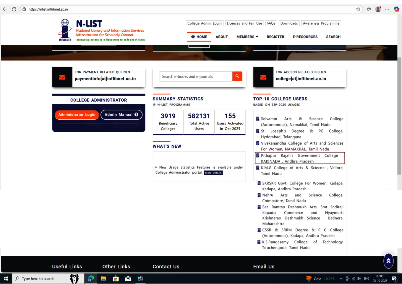
Task: Open browser Settings and more menu
Action: [x=387, y=9]
